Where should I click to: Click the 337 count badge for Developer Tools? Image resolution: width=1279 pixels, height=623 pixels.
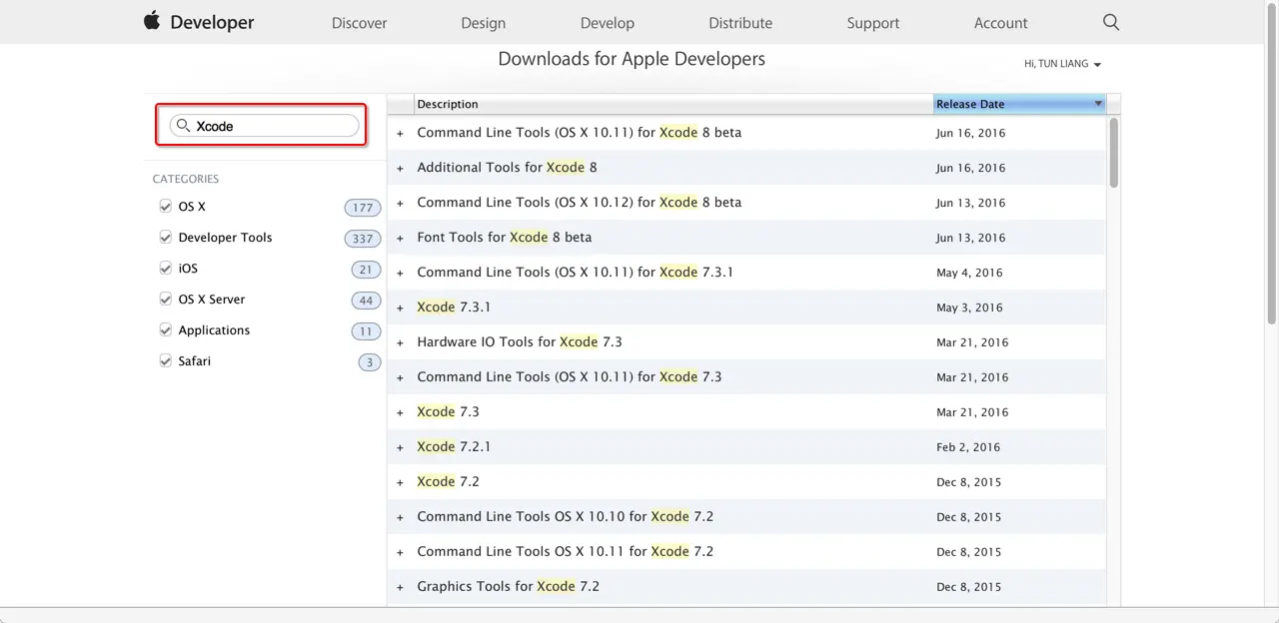tap(363, 239)
